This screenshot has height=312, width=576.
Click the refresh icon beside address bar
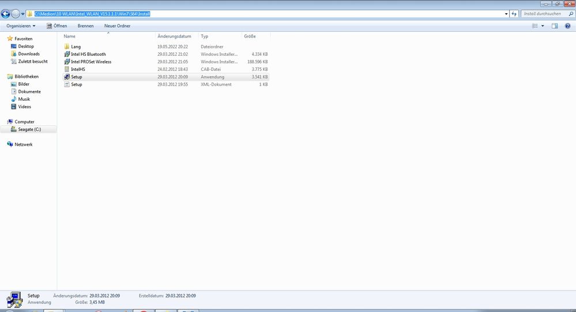514,14
